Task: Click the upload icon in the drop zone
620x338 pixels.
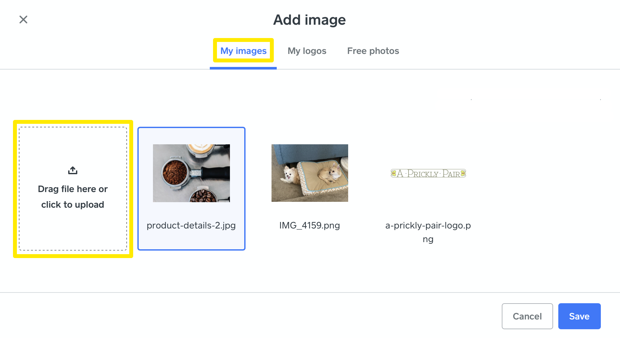Action: pyautogui.click(x=72, y=170)
